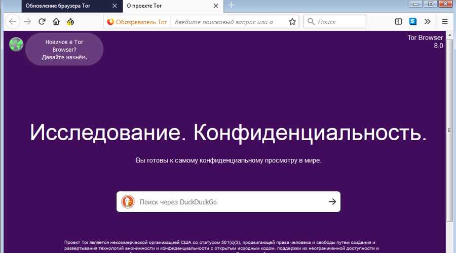Image resolution: width=456 pixels, height=253 pixels.
Task: Click the green globe onboarding icon
Action: coord(16,45)
